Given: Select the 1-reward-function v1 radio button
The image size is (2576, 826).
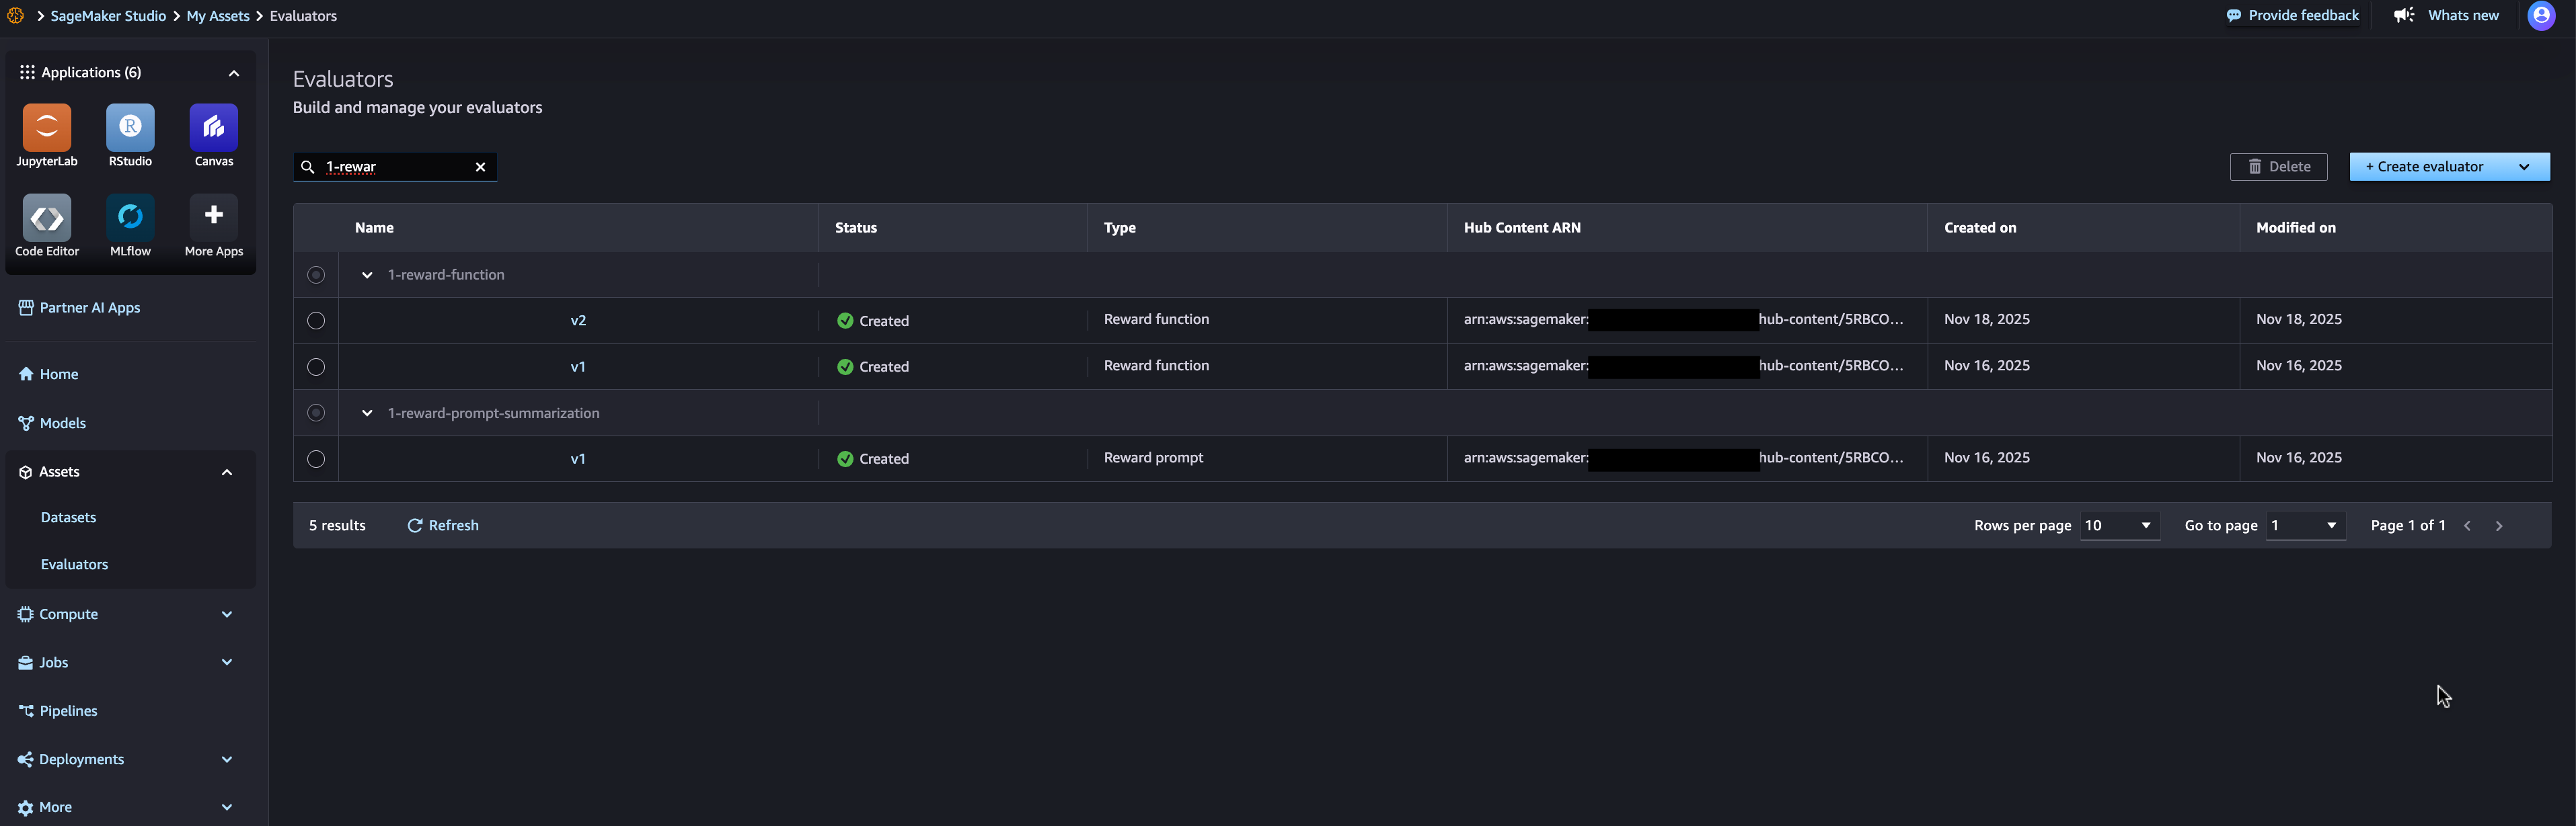Looking at the screenshot, I should (316, 366).
